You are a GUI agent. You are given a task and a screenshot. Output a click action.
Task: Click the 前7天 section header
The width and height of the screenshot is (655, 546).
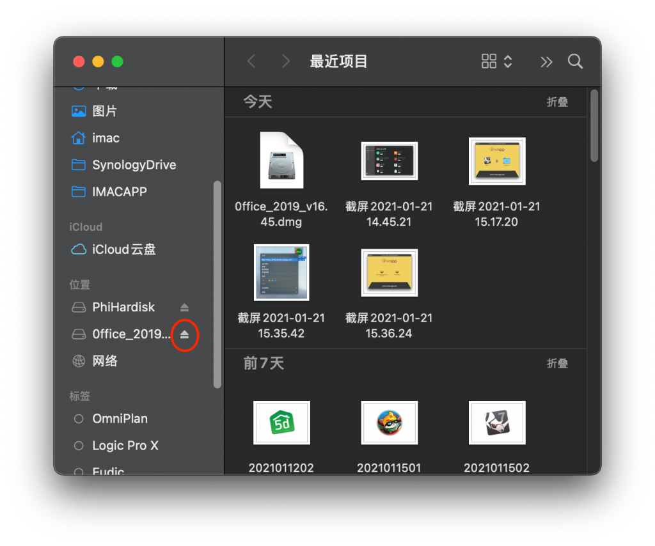click(264, 363)
